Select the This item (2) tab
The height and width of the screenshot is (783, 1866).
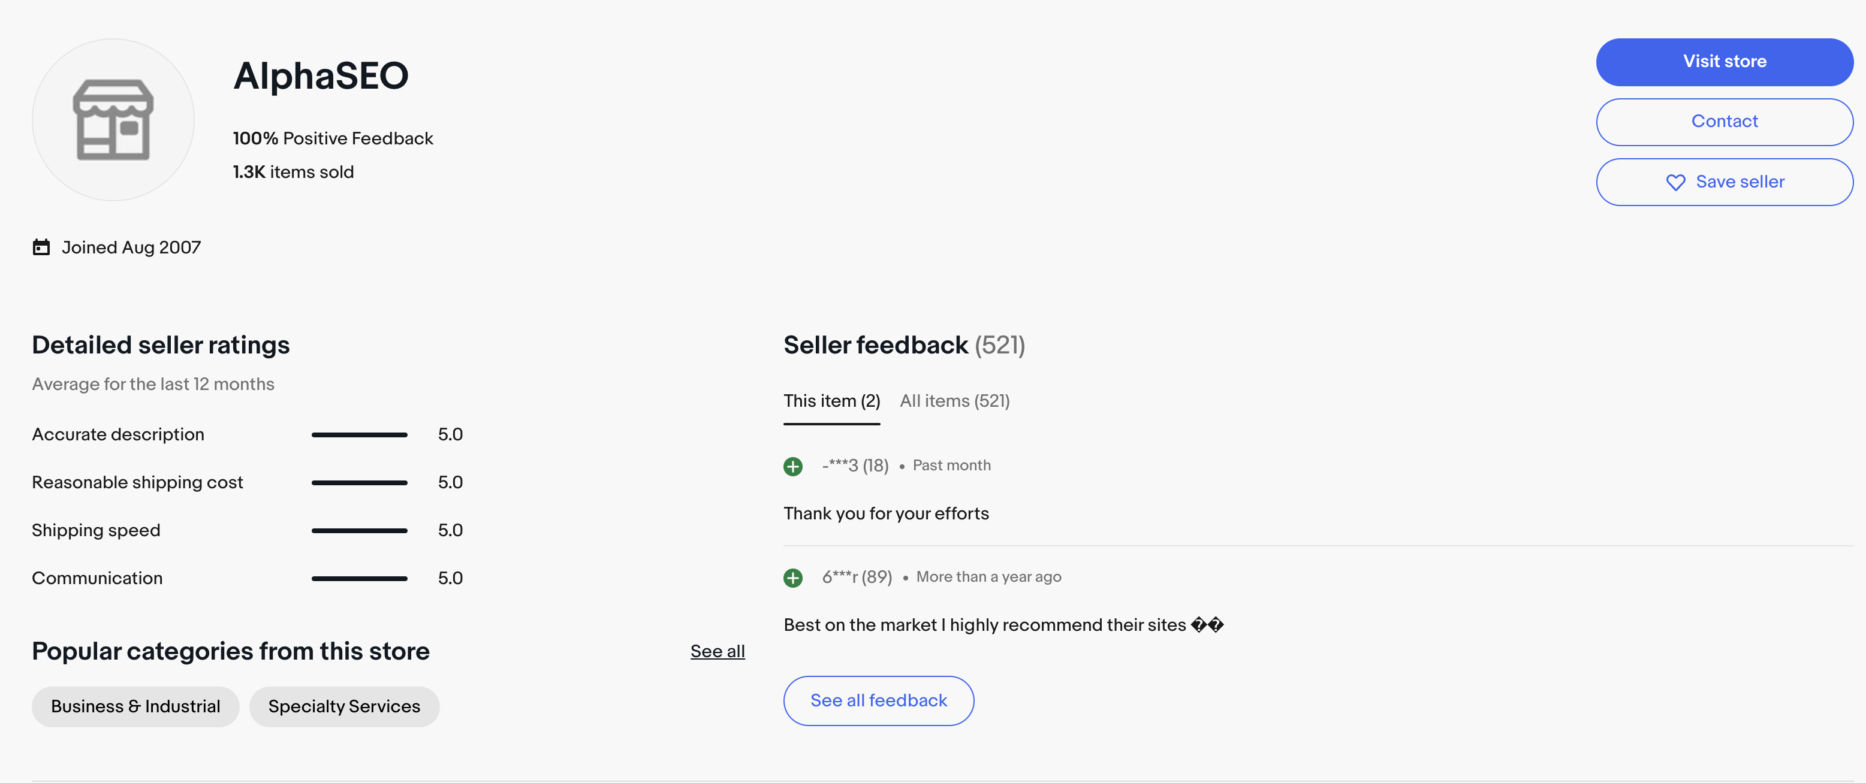831,400
